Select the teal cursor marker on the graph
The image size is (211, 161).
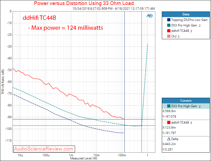[141, 126]
